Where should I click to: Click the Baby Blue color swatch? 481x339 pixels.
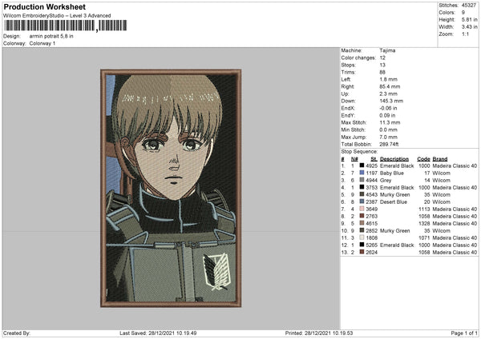pyautogui.click(x=362, y=173)
